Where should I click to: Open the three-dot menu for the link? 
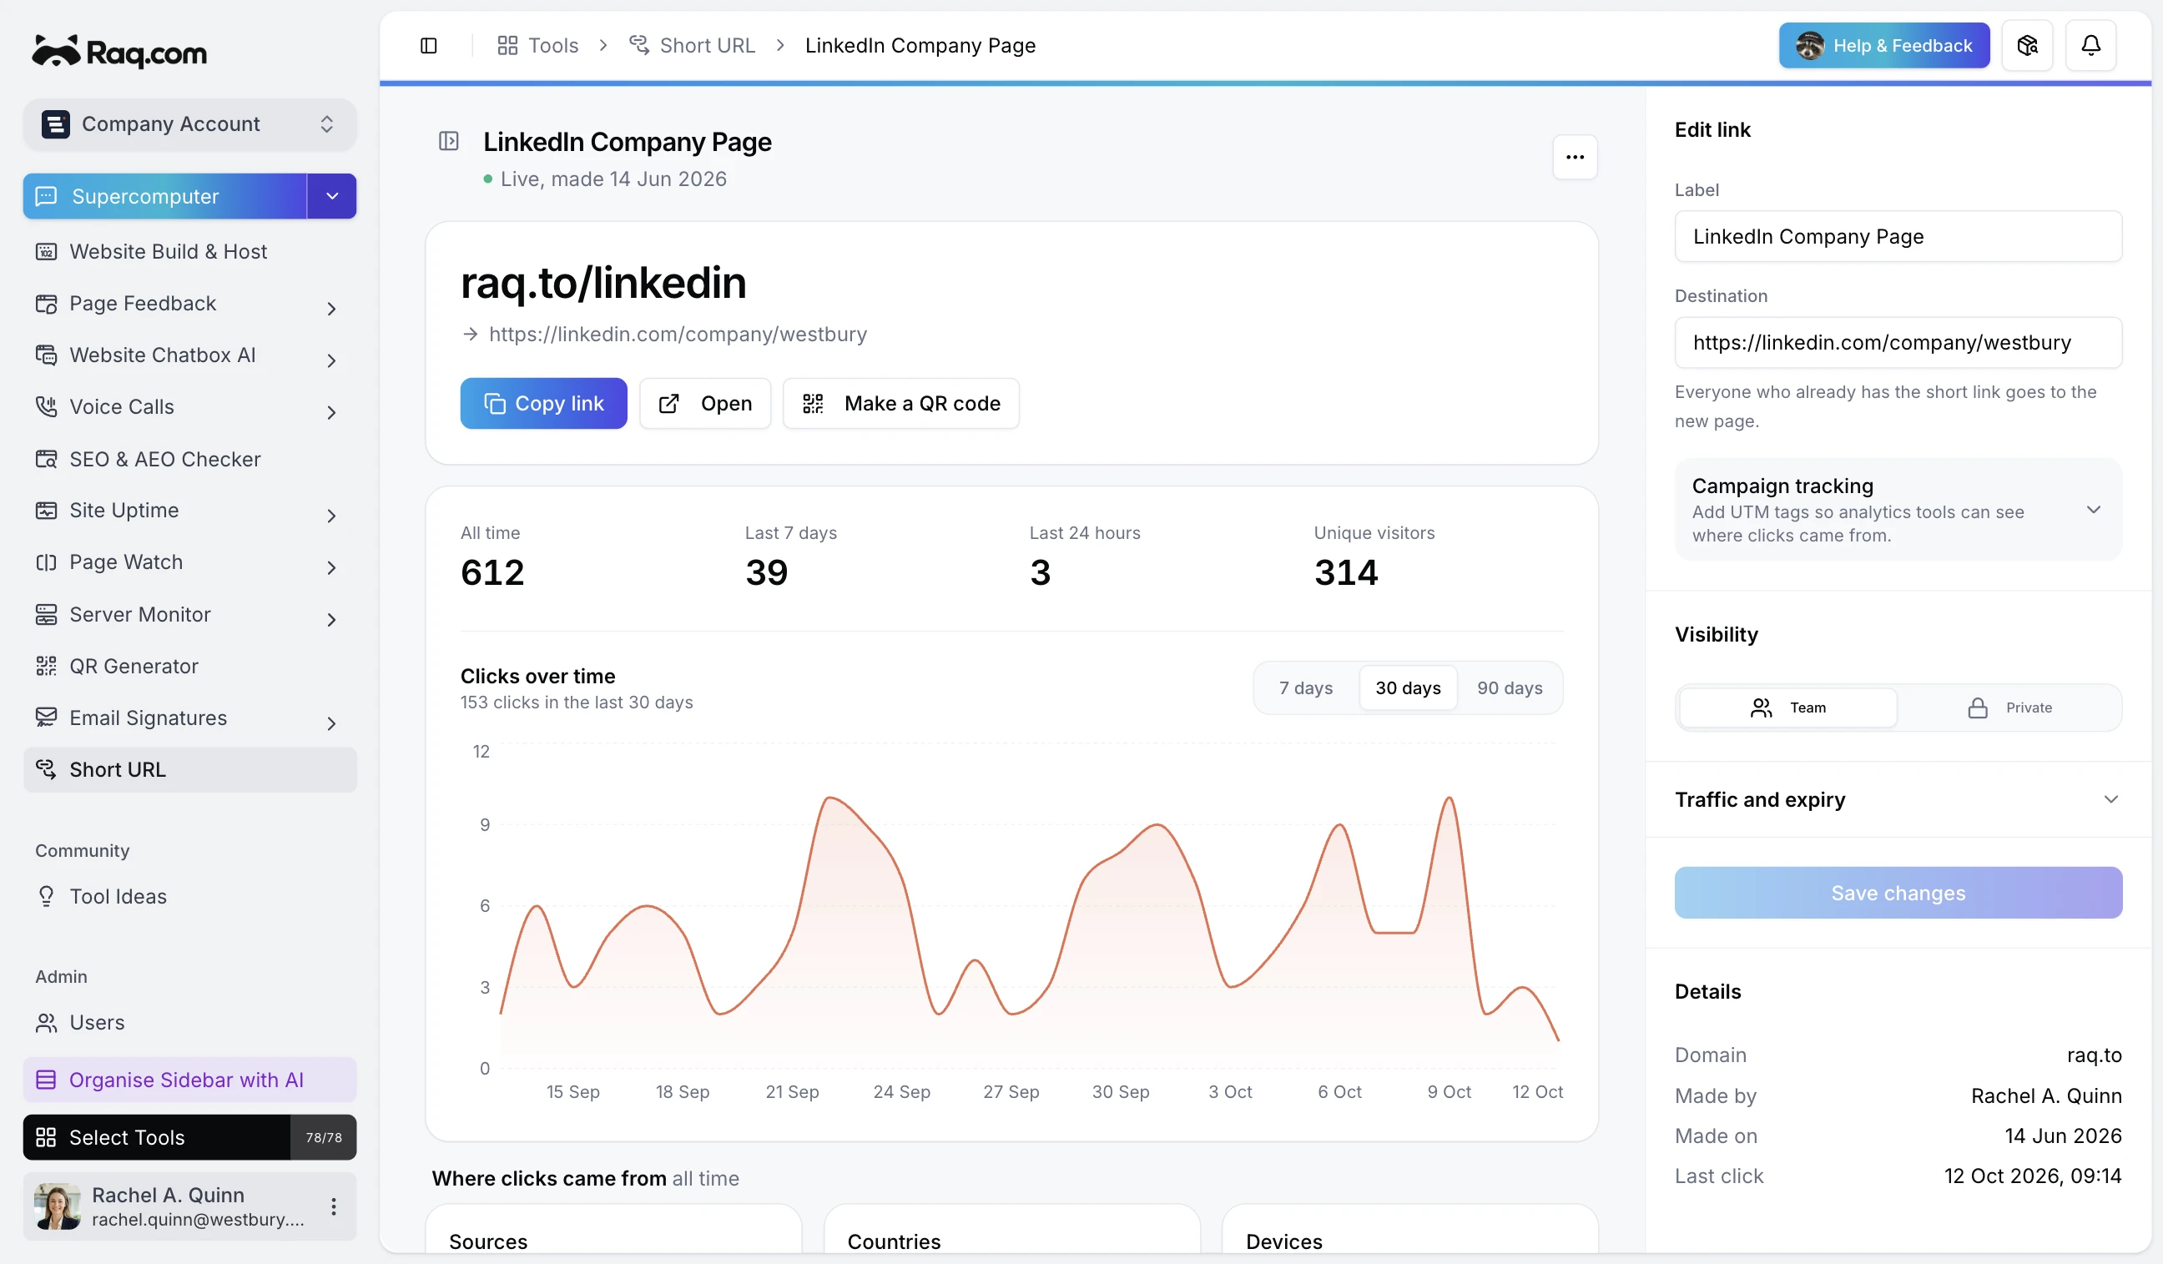click(1574, 157)
